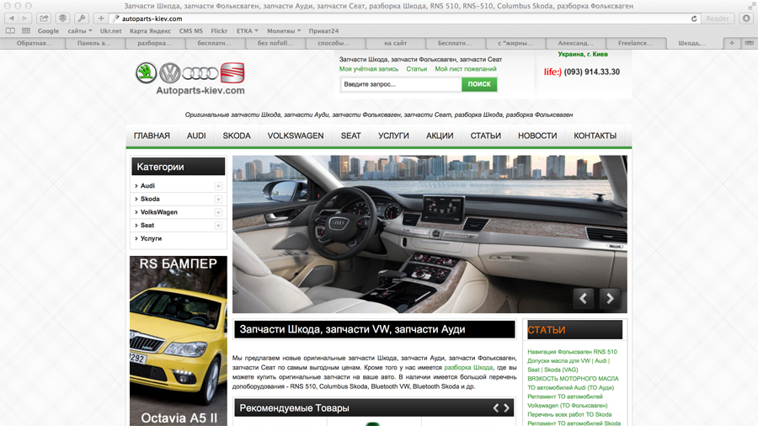Open АКЦИИ in the site navigation
The width and height of the screenshot is (758, 426).
pos(440,136)
